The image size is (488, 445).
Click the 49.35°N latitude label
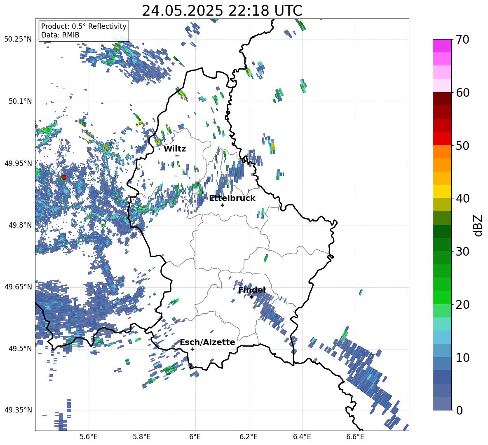click(x=18, y=410)
